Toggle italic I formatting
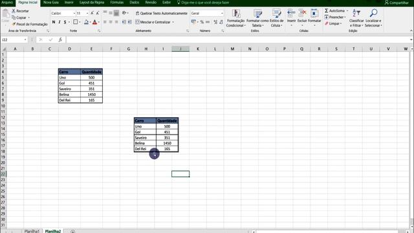The width and height of the screenshot is (414, 233). [x=60, y=22]
